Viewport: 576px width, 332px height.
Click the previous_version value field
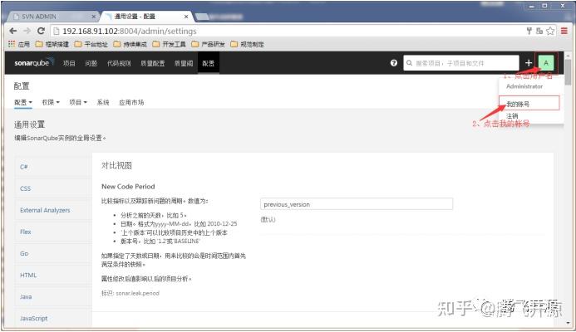click(357, 204)
